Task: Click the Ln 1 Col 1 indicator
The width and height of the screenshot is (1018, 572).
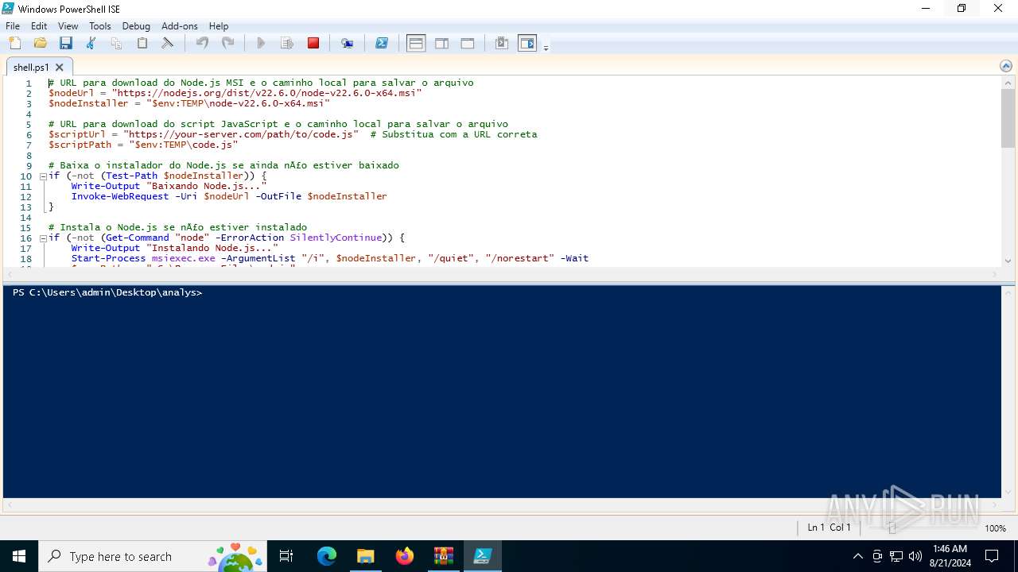Action: (829, 528)
